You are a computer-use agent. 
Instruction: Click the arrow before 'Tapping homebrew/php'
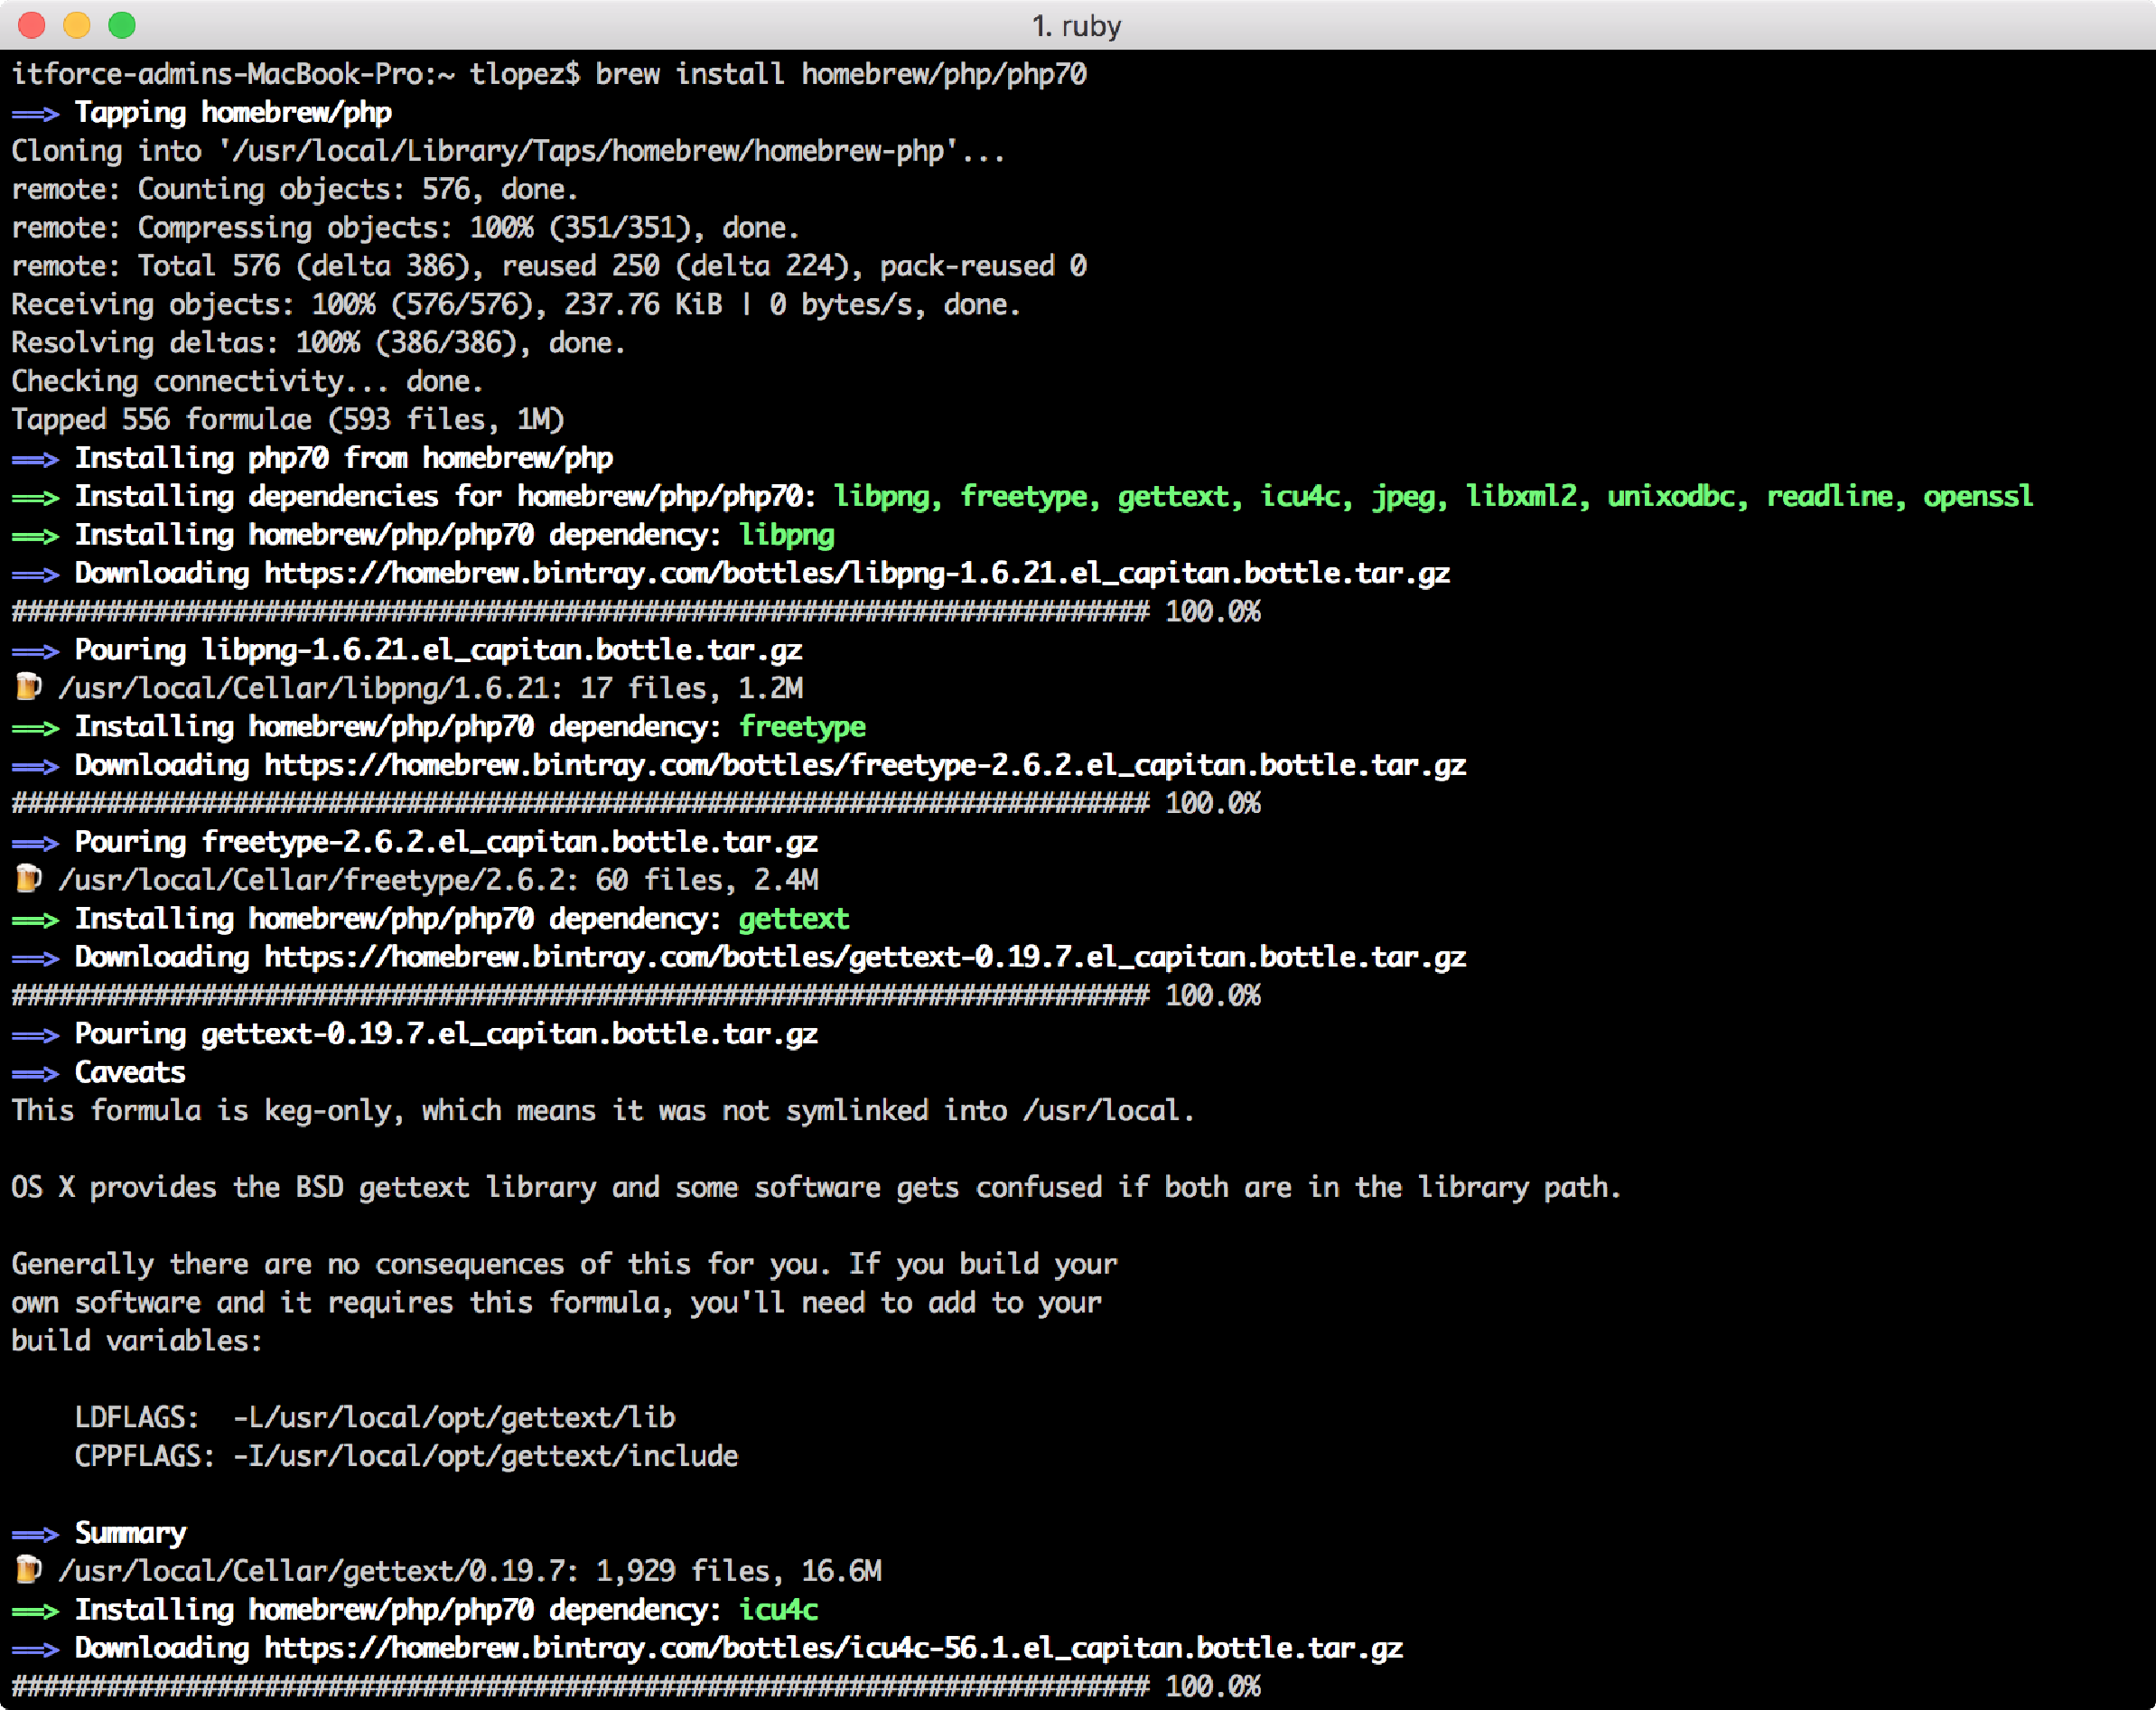pyautogui.click(x=35, y=114)
